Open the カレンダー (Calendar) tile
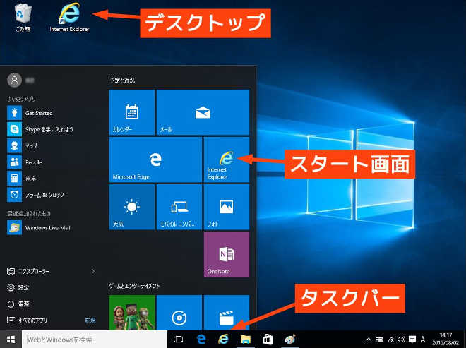The image size is (466, 348). [x=131, y=112]
